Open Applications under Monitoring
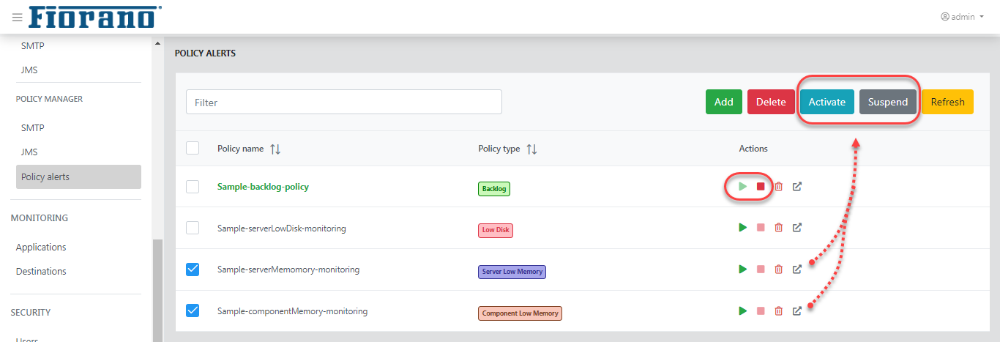The image size is (1000, 342). (41, 248)
